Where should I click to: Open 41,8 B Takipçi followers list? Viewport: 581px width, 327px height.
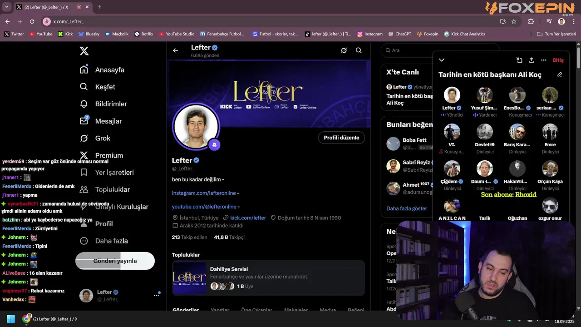(229, 237)
